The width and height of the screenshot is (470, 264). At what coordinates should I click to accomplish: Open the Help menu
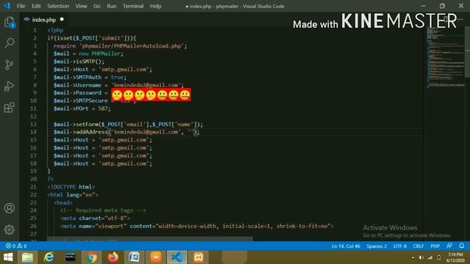click(155, 6)
